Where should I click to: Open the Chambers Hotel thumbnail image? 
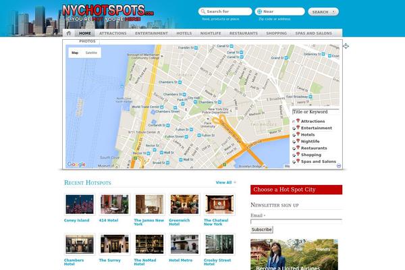pyautogui.click(x=80, y=244)
